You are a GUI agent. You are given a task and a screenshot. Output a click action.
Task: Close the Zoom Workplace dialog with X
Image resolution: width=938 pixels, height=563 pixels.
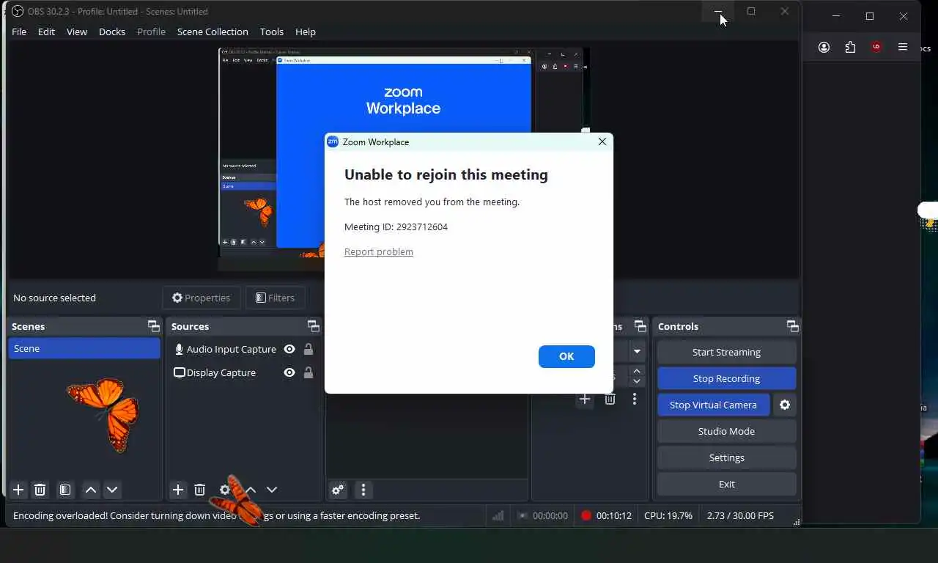tap(602, 141)
